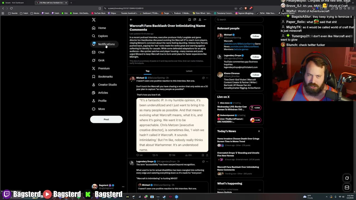Click the X search field
The width and height of the screenshot is (356, 200).
click(x=239, y=19)
